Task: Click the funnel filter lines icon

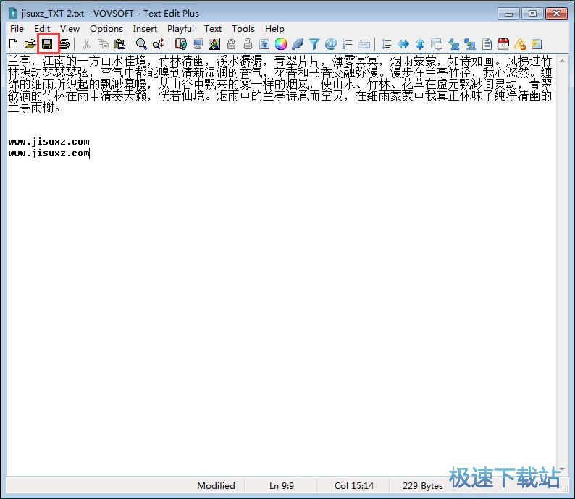Action: (x=314, y=44)
